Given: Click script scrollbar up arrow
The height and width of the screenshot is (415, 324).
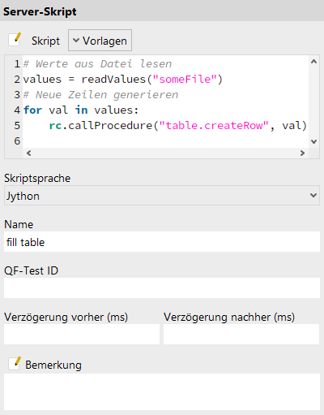Looking at the screenshot, I should 313,62.
